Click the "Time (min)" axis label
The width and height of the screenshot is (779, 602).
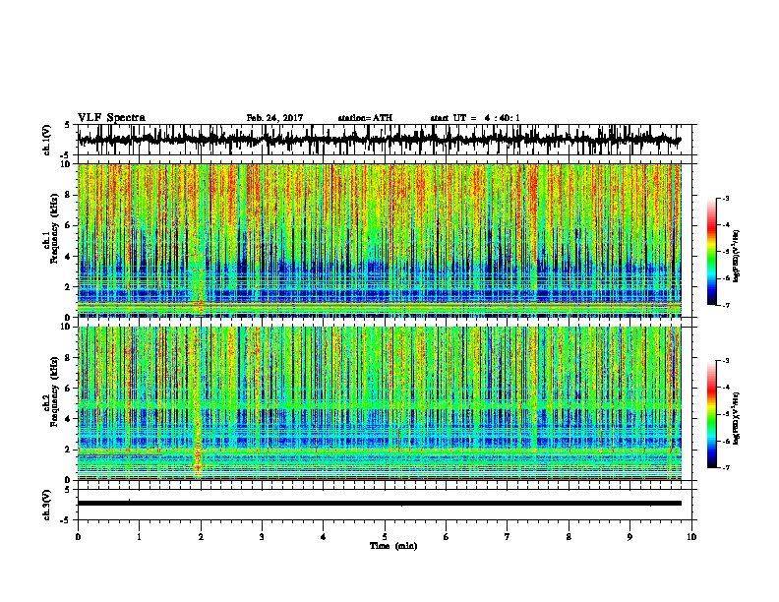(x=393, y=546)
